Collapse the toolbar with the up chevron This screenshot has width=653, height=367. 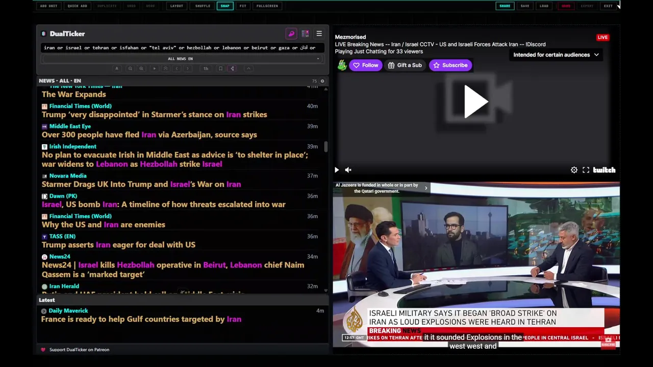(248, 68)
